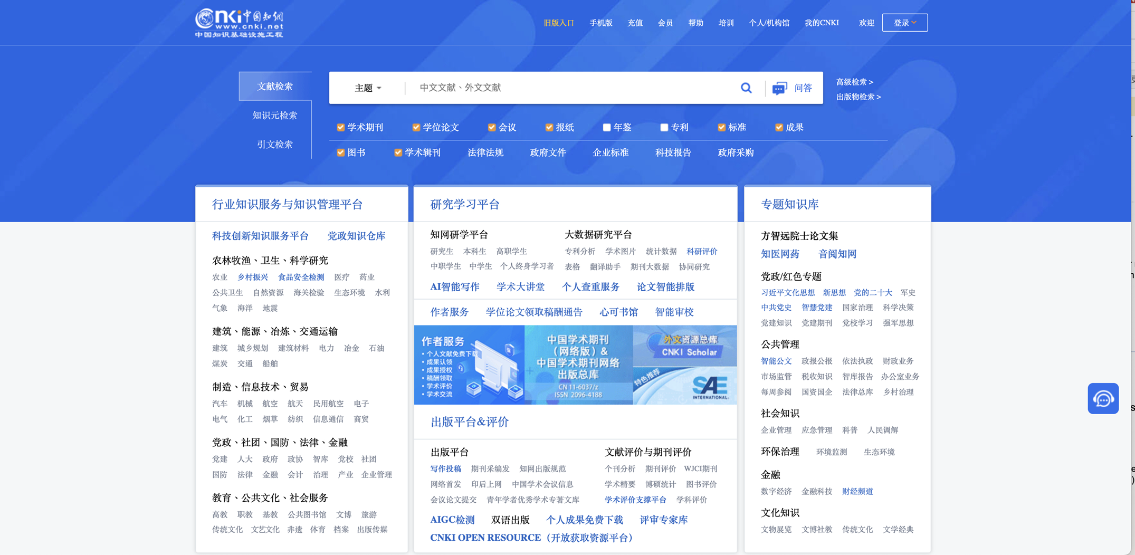Open the 高级检索 link
1135x555 pixels.
[854, 82]
